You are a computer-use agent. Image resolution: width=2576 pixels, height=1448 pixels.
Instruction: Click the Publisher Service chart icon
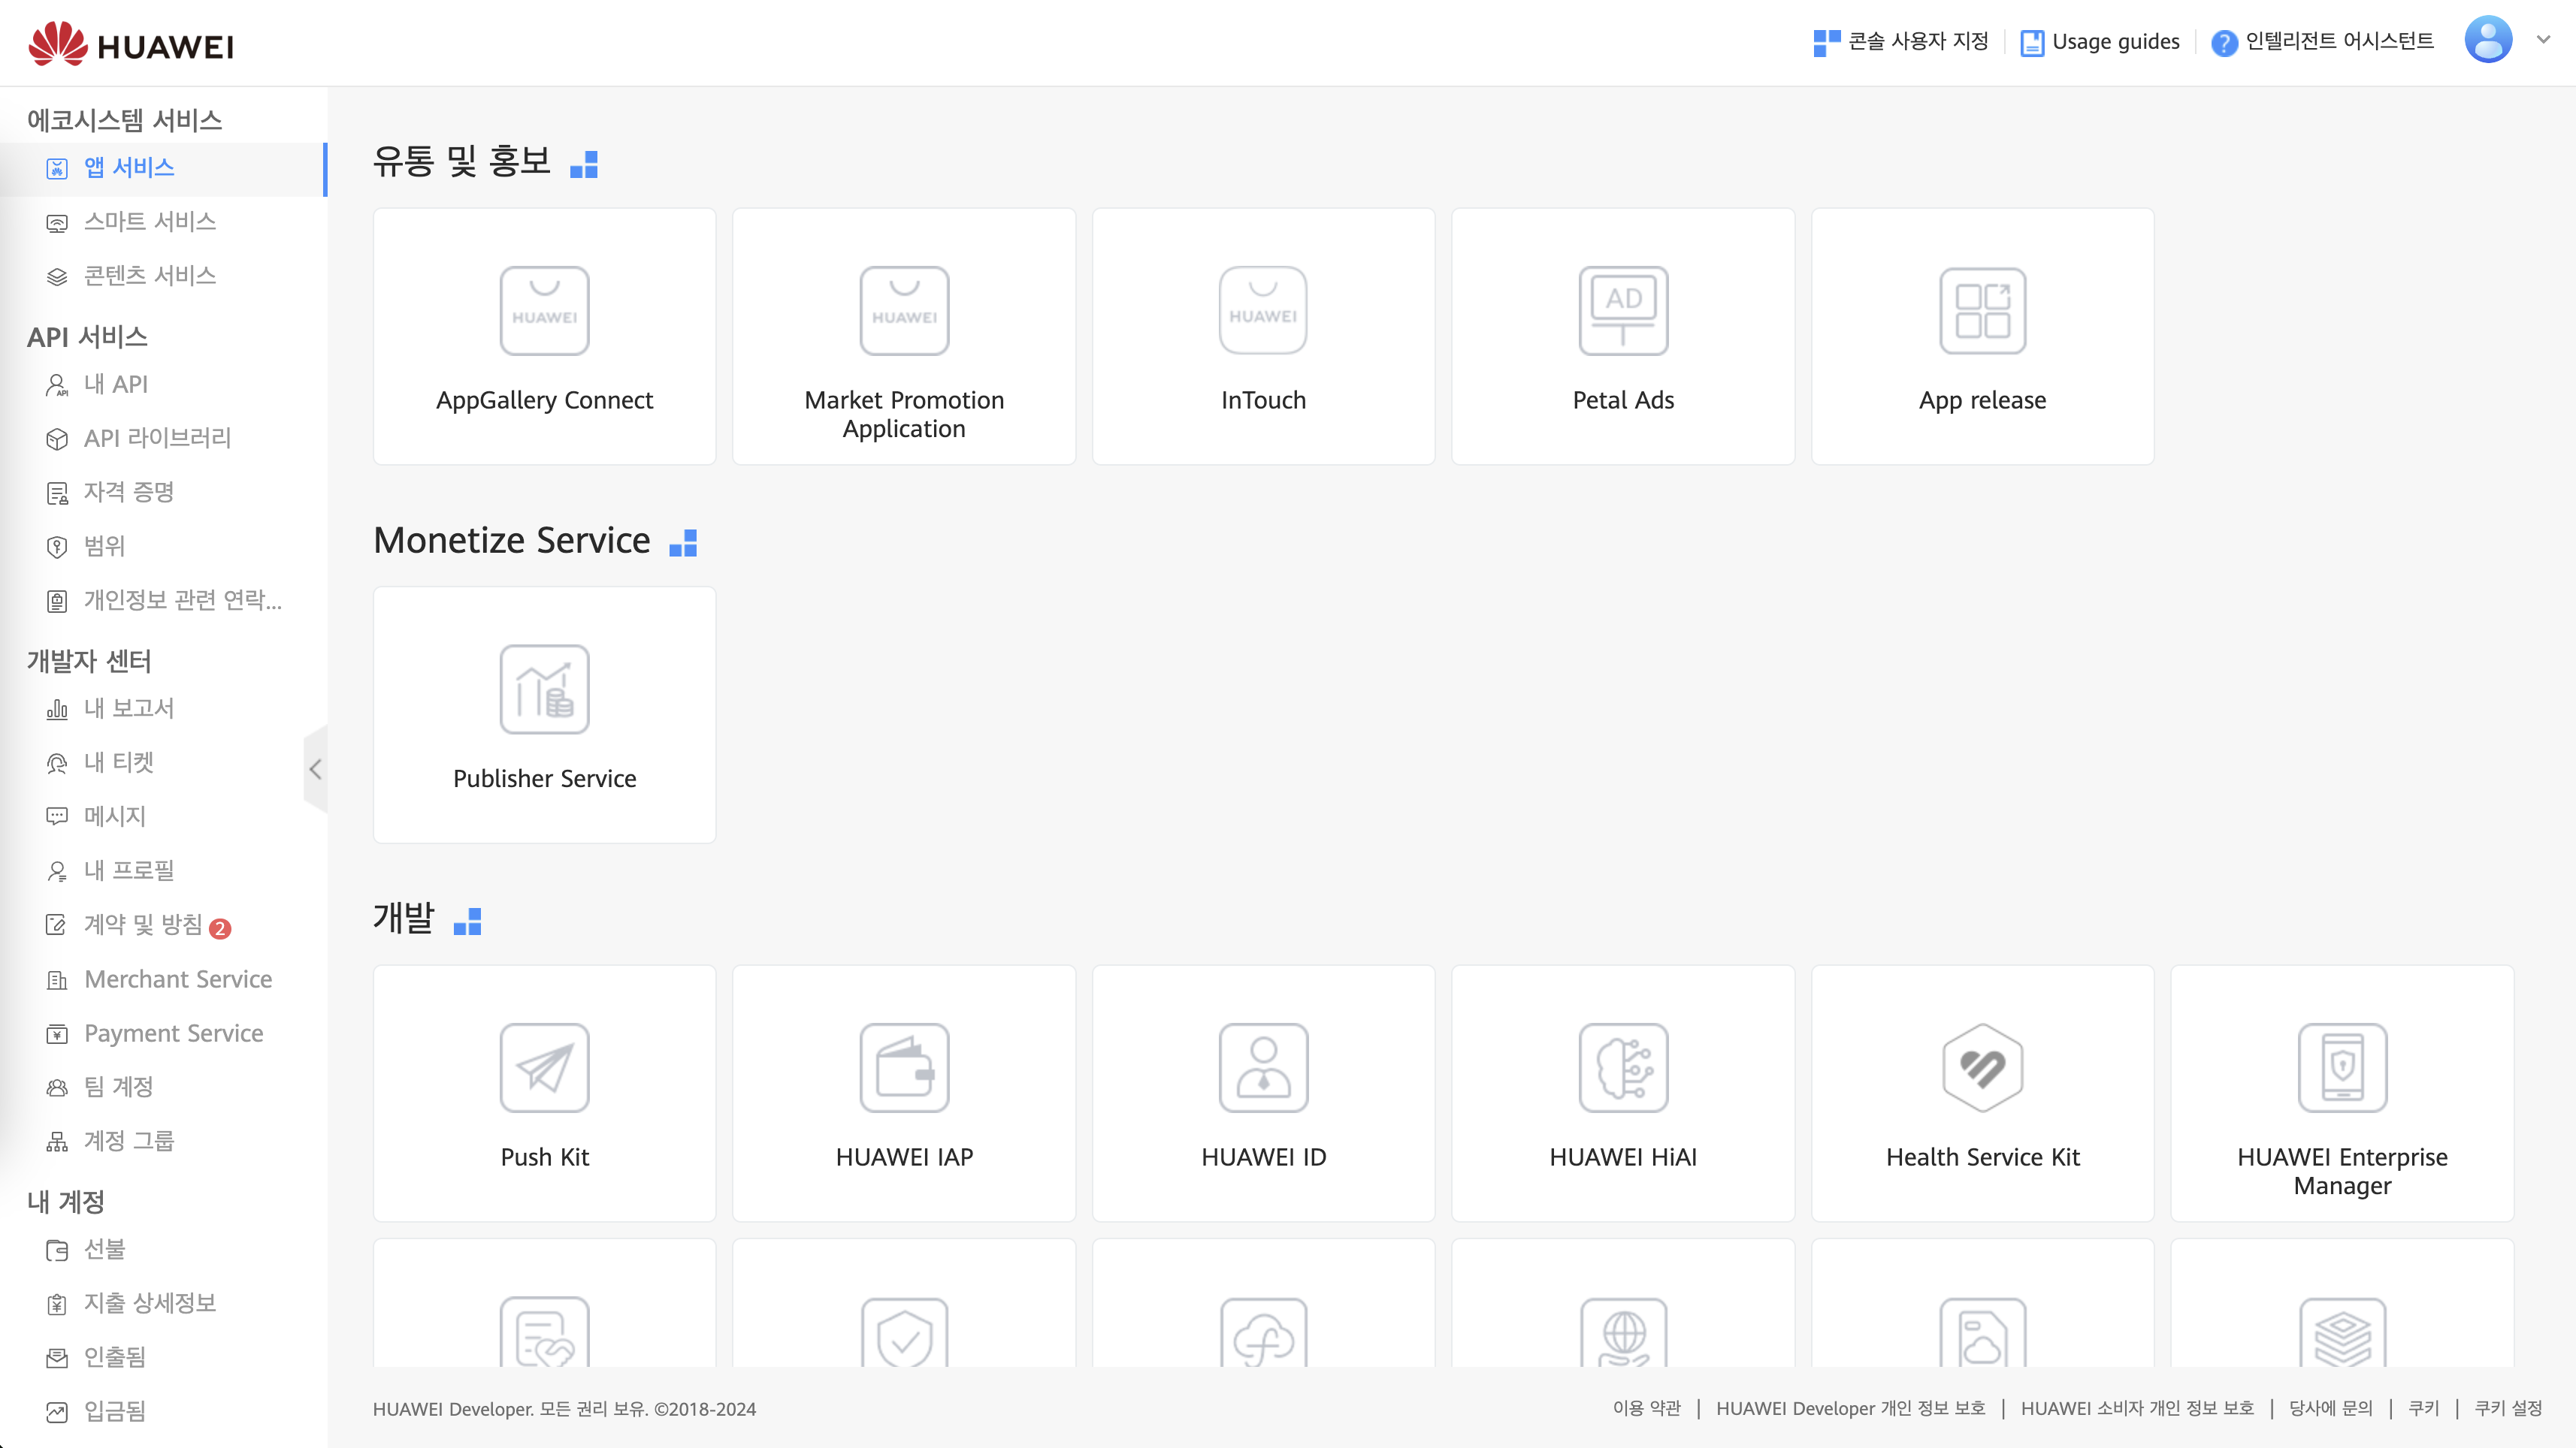tap(544, 689)
